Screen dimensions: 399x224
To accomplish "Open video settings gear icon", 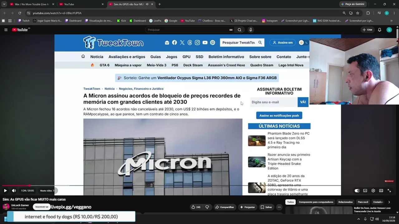I will pos(373,191).
